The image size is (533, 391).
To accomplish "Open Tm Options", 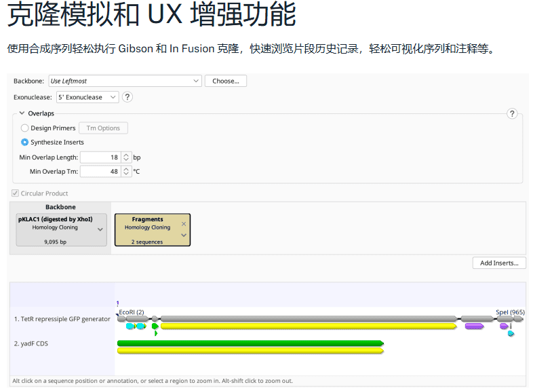I will pyautogui.click(x=103, y=128).
